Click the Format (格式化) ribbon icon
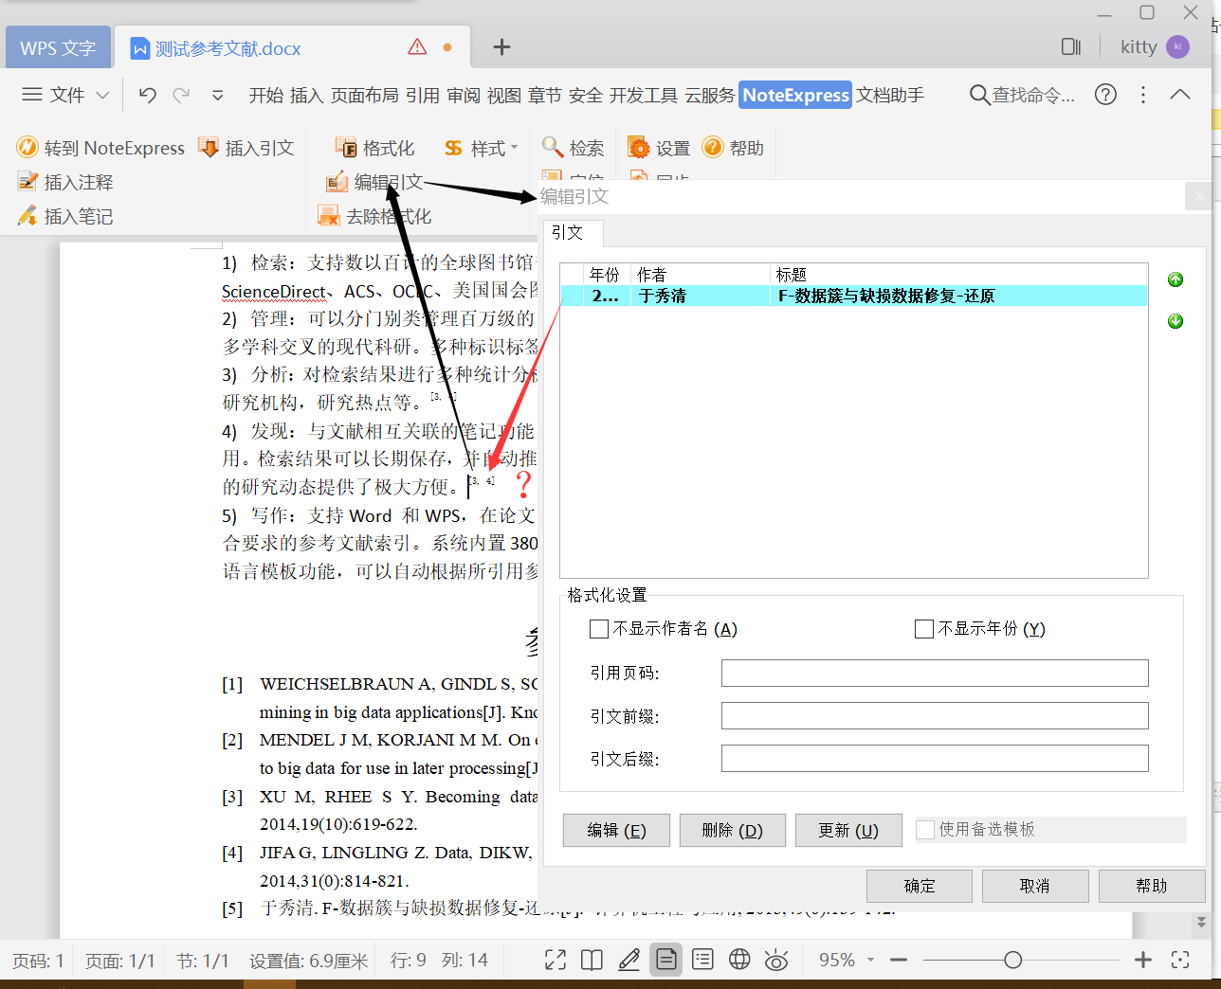This screenshot has width=1221, height=989. (x=346, y=148)
